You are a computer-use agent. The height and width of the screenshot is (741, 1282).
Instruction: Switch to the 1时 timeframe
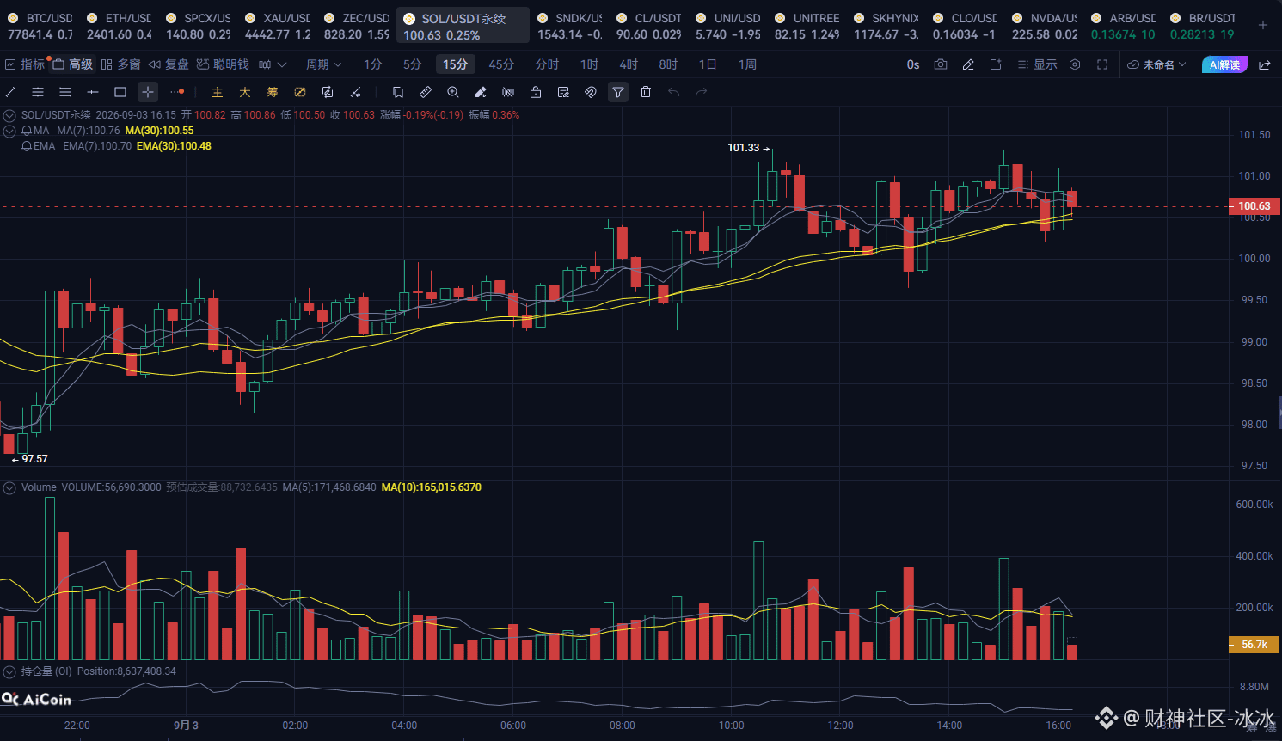[x=589, y=64]
